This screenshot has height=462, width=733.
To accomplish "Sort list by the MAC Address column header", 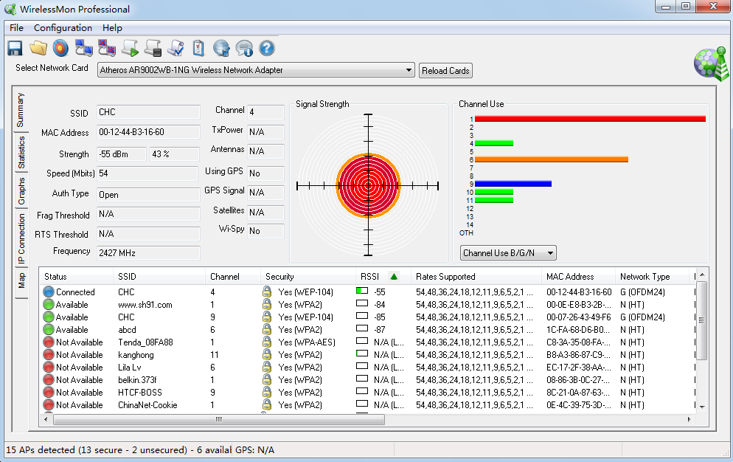I will pos(578,277).
